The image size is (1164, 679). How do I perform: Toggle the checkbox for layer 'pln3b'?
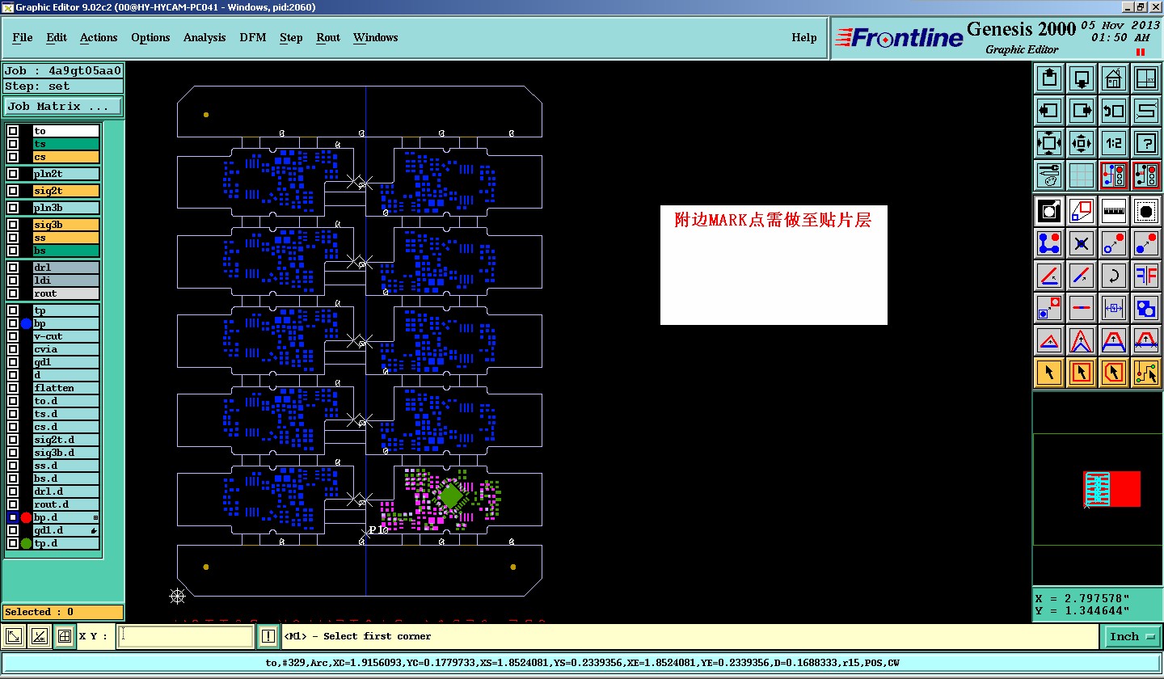13,208
